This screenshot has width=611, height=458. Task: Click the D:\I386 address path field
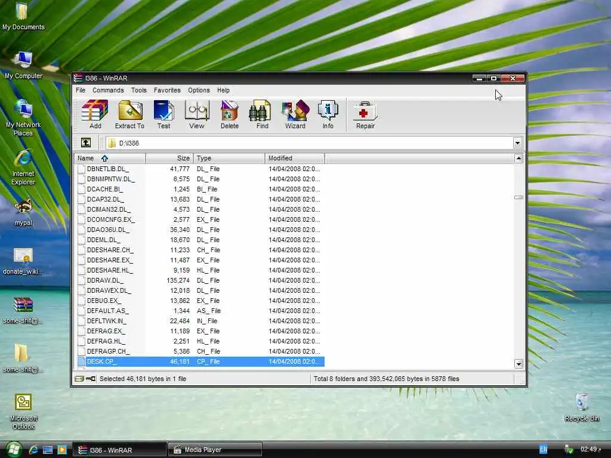click(310, 143)
